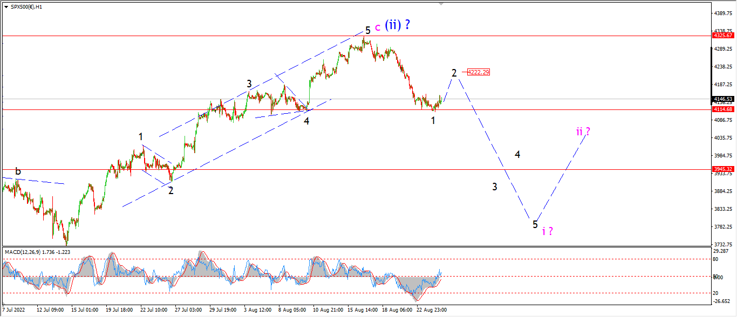Click the current price 4146.53 tag
This screenshot has height=317, width=737.
(723, 99)
